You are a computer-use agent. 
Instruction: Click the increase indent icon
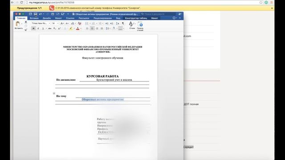pyautogui.click(x=112, y=24)
